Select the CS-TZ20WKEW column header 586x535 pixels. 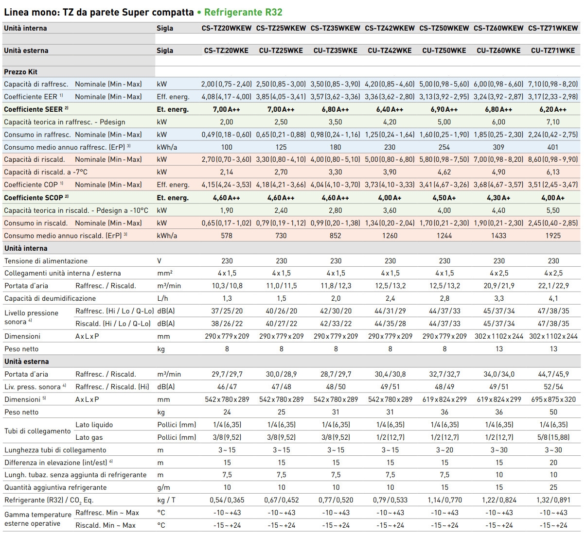227,28
